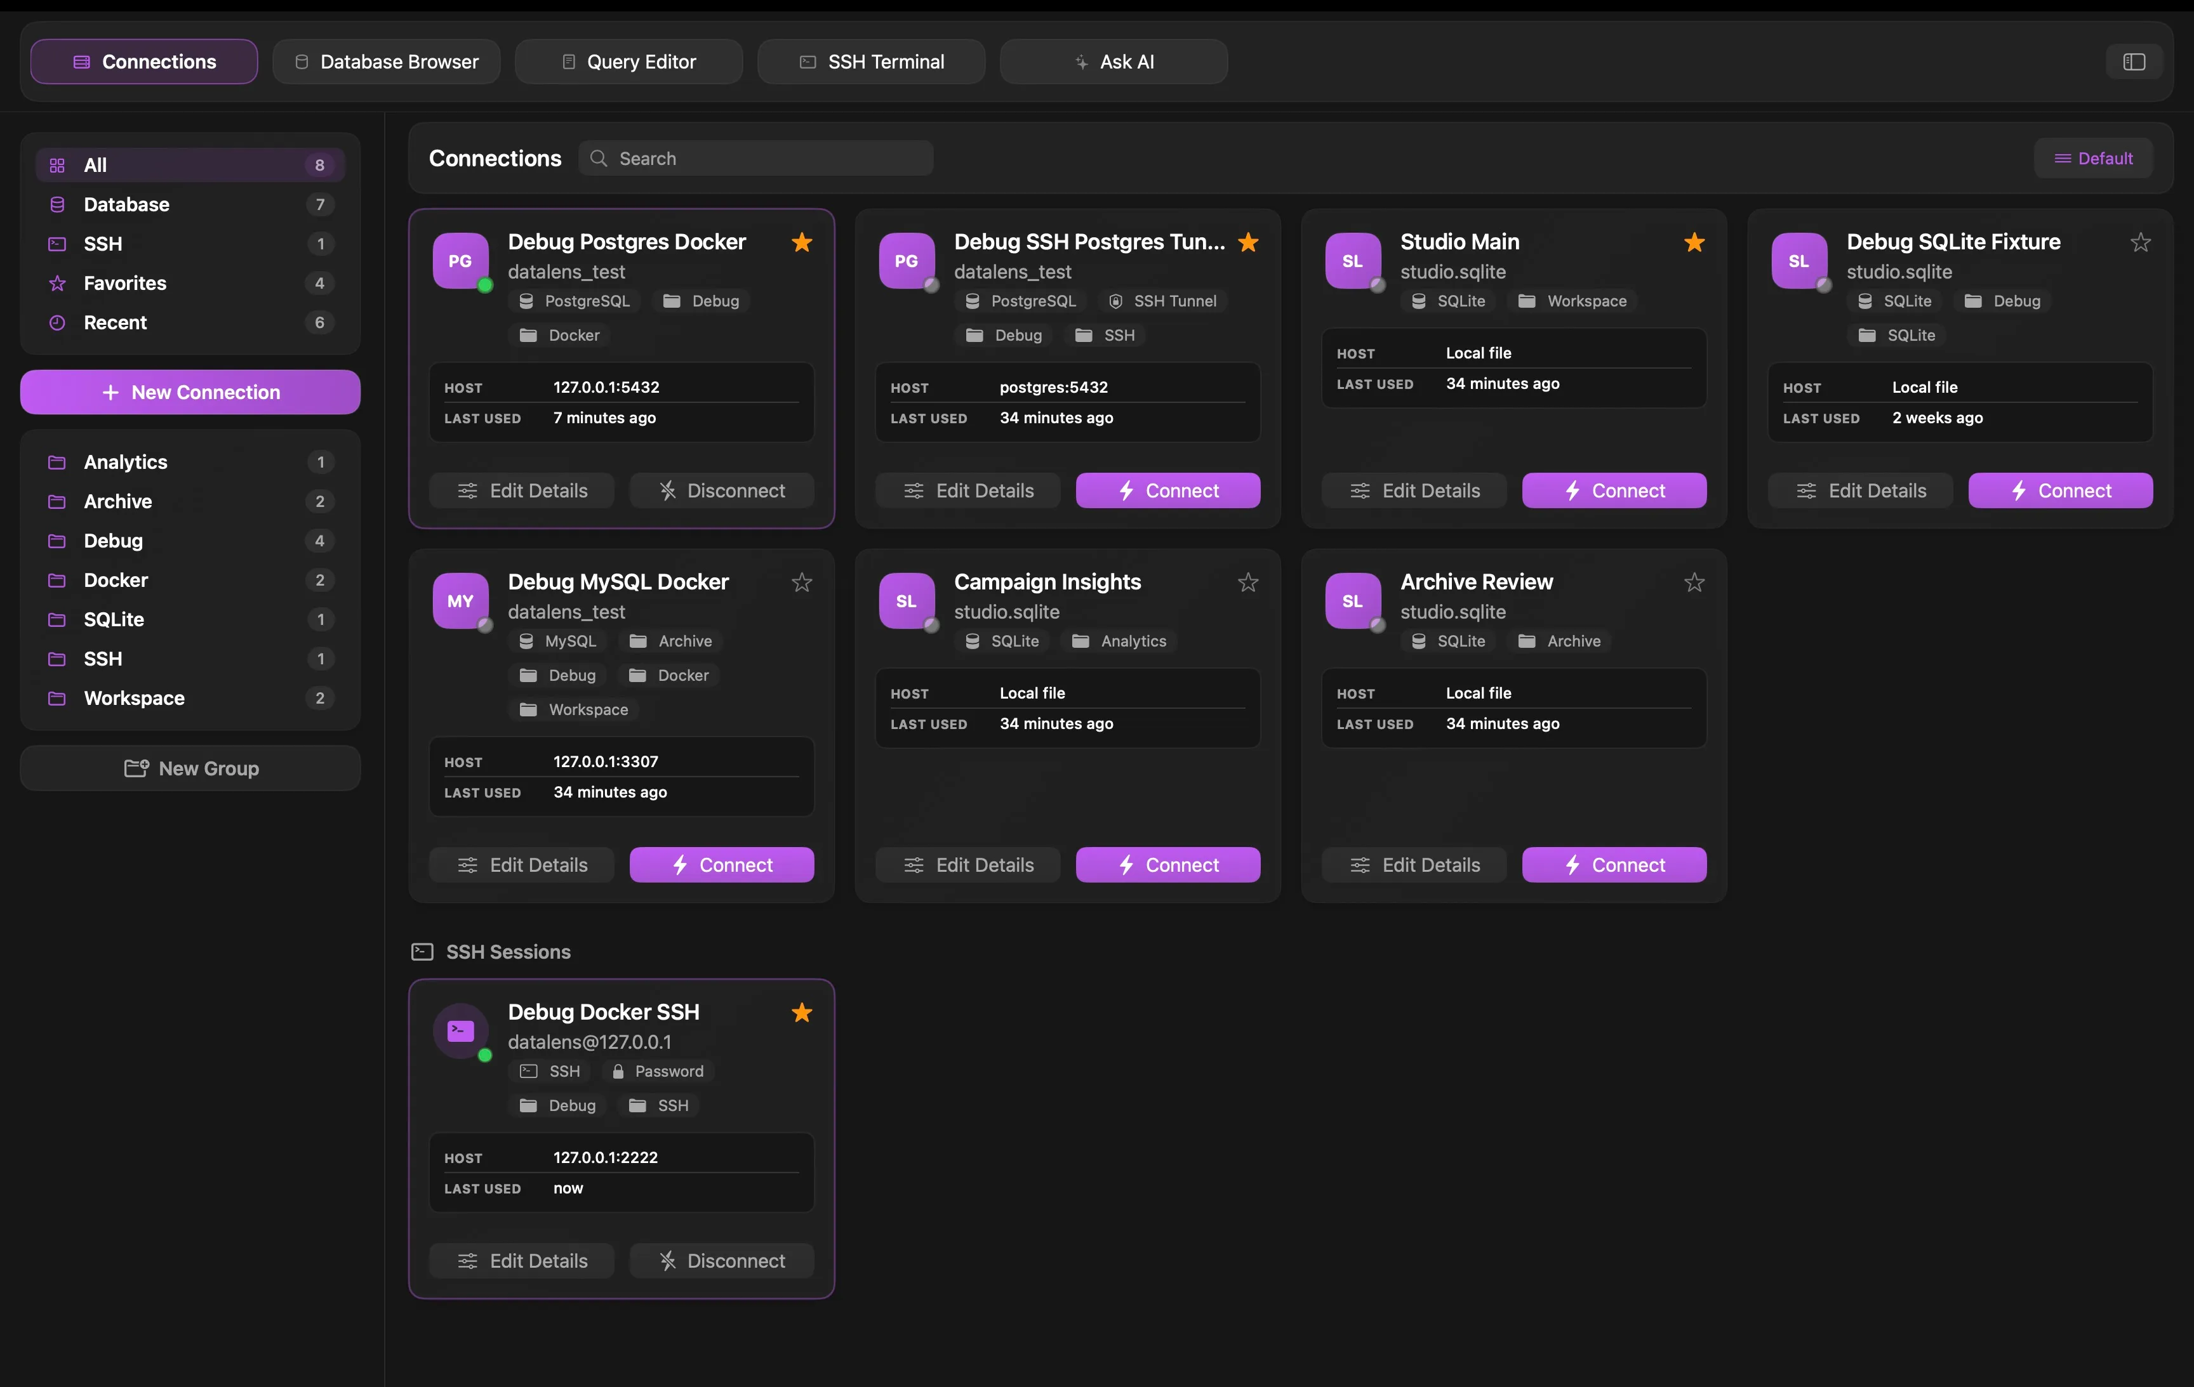
Task: Unfavorite Debug SSH Postgres Tunnel star
Action: (x=1248, y=242)
